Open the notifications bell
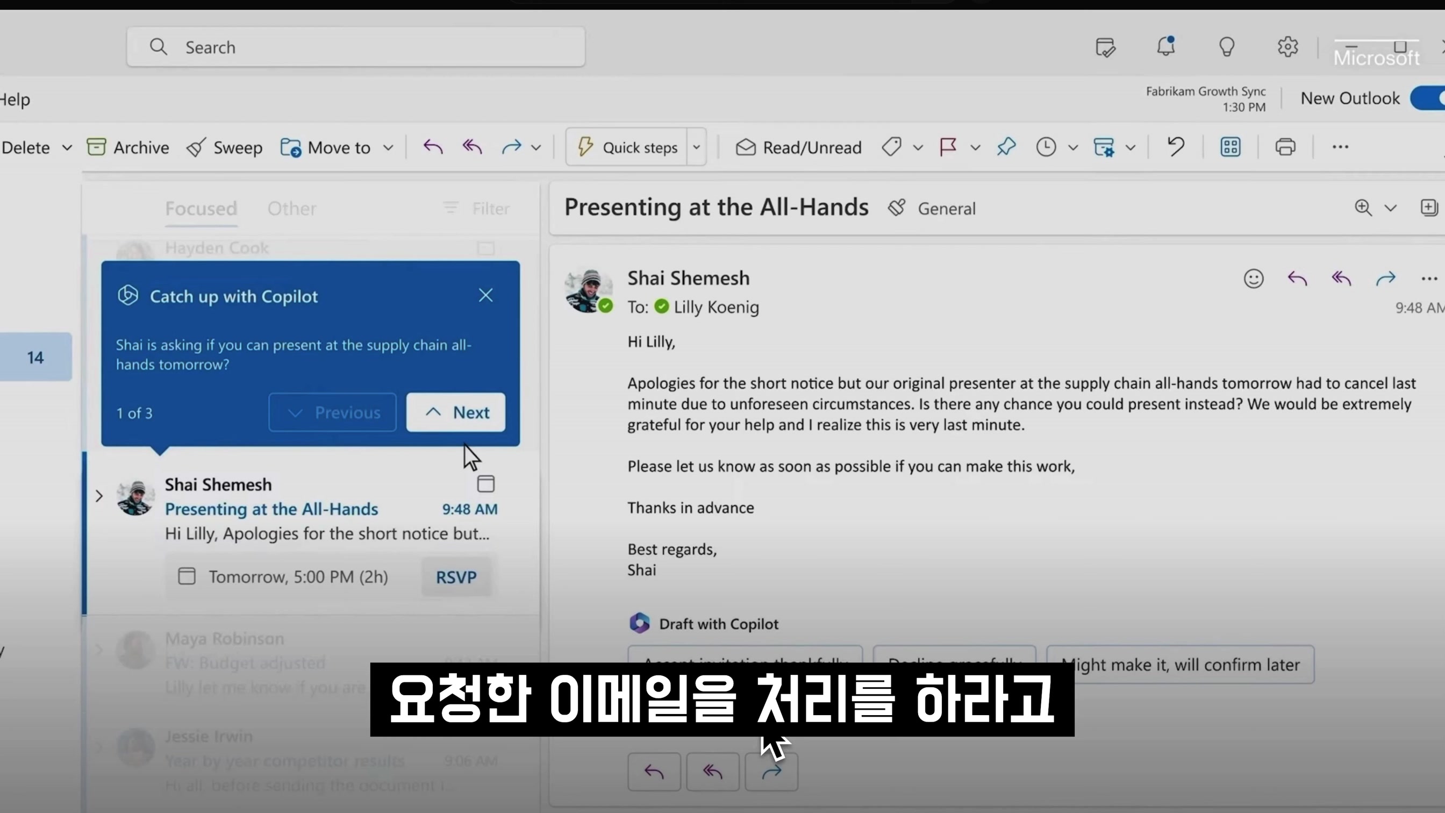The width and height of the screenshot is (1445, 813). point(1166,46)
